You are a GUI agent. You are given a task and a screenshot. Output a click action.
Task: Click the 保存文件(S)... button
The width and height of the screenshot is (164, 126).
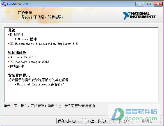(x=70, y=121)
